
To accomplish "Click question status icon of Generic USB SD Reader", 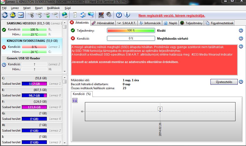I will coord(4,65).
